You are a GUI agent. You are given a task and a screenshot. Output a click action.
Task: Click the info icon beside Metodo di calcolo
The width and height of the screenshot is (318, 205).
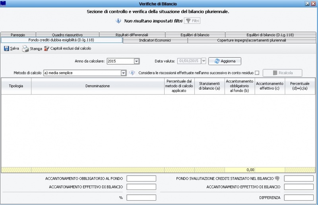132,73
